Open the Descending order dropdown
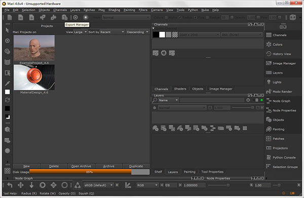304x198 pixels. pyautogui.click(x=137, y=32)
